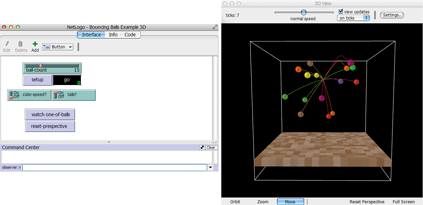Expand the command history dropdown arrow

(211, 167)
